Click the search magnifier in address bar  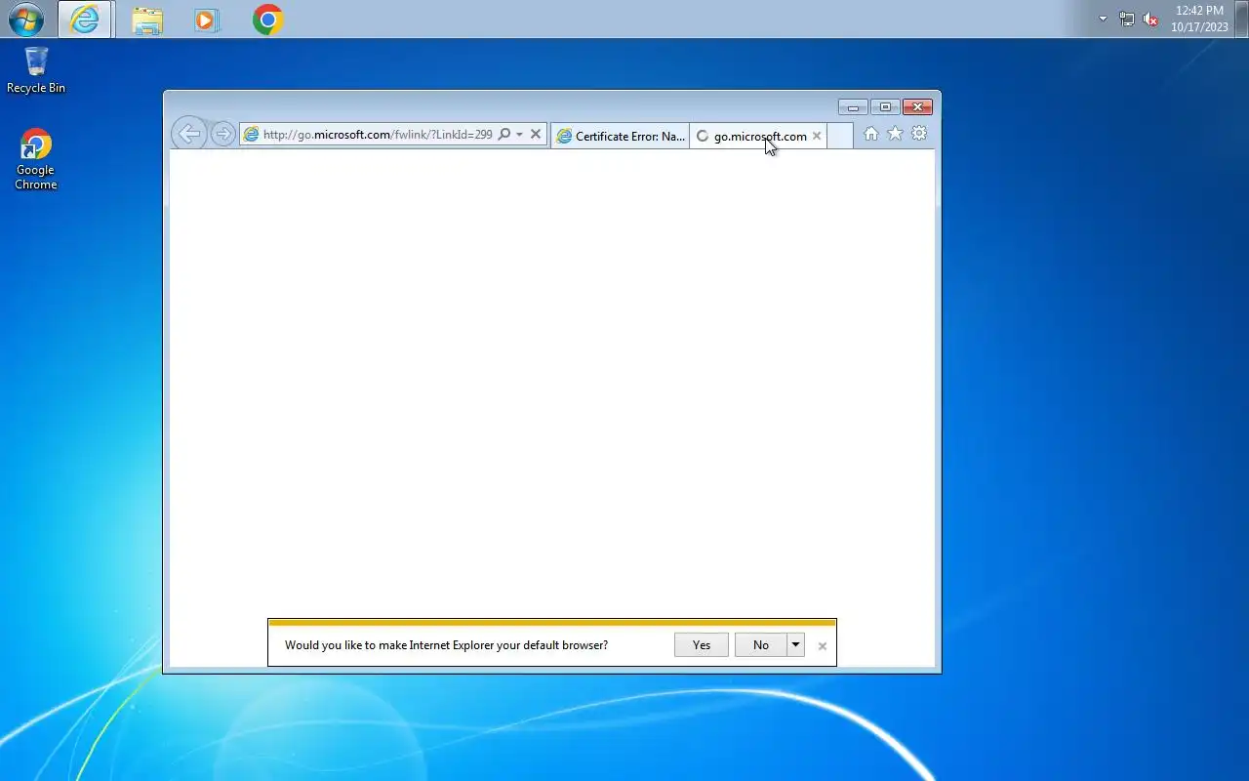coord(504,134)
